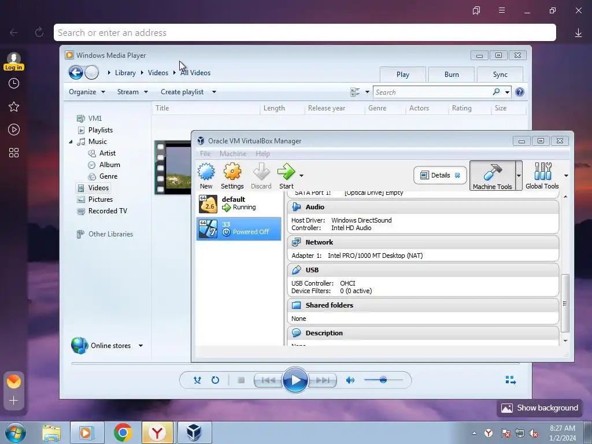Open browser bookmarks panel icon
Viewport: 592px width, 444px height.
[476, 10]
